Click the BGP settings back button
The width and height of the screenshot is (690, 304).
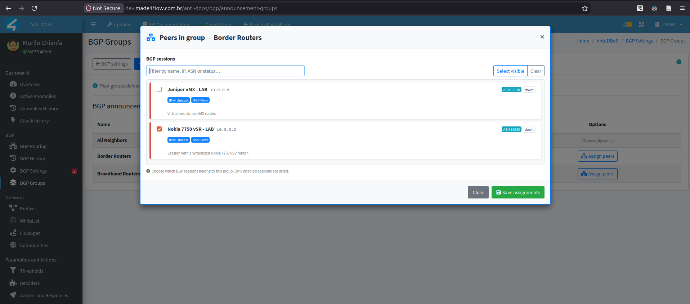pos(112,64)
